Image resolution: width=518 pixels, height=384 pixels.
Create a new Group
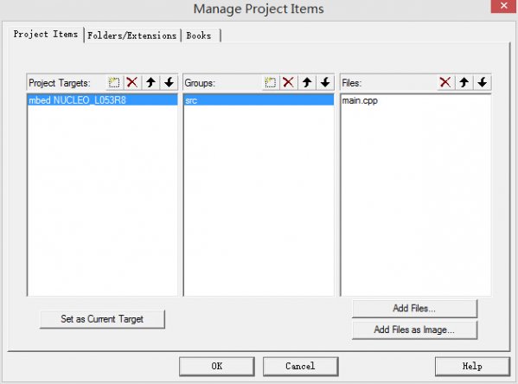pos(270,82)
